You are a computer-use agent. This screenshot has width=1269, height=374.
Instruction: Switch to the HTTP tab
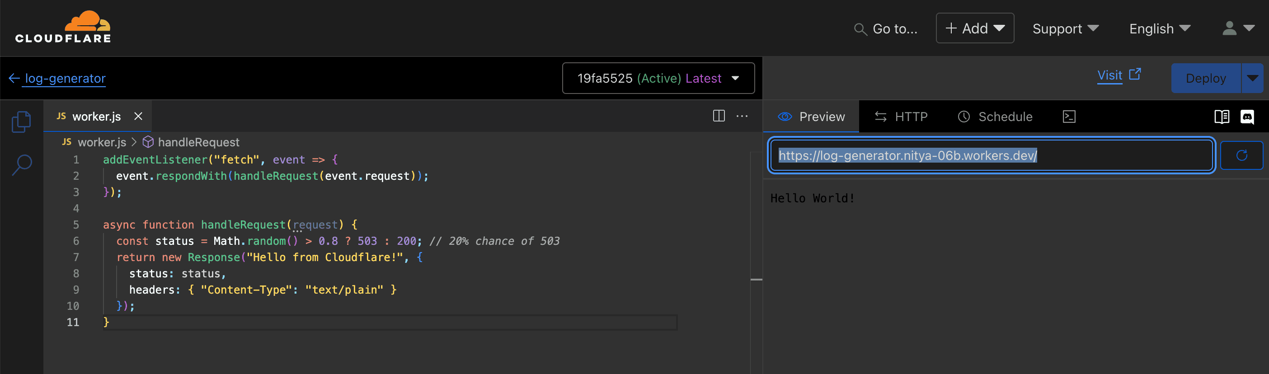tap(901, 117)
